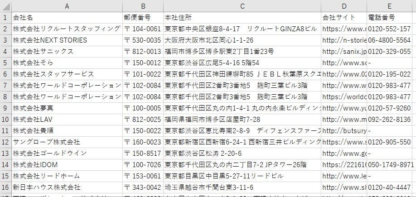Select row 14 header
Viewport: 416px width, 197px height.
6,165
